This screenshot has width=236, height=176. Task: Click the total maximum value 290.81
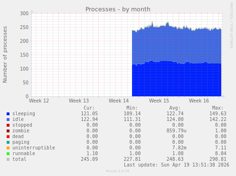(x=218, y=159)
